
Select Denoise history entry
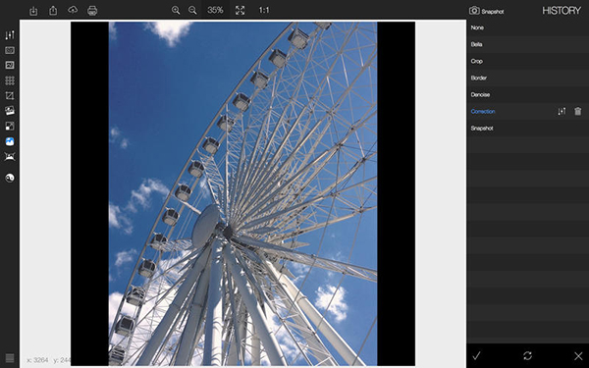527,94
